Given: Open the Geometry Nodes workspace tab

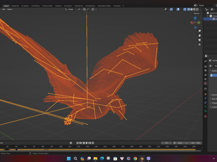Looking at the screenshot, I should tap(104, 6).
